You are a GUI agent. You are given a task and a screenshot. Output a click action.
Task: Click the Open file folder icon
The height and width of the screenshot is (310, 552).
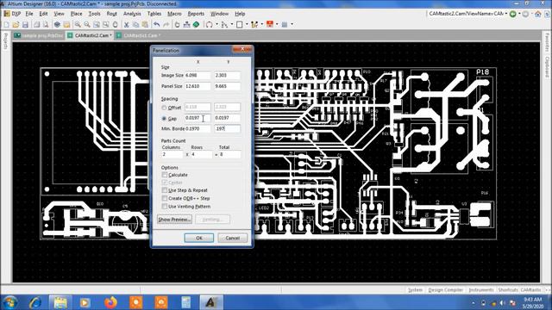pyautogui.click(x=16, y=25)
